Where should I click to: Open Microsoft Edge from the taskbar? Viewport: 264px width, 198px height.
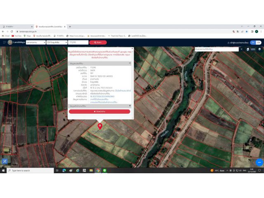click(64, 170)
